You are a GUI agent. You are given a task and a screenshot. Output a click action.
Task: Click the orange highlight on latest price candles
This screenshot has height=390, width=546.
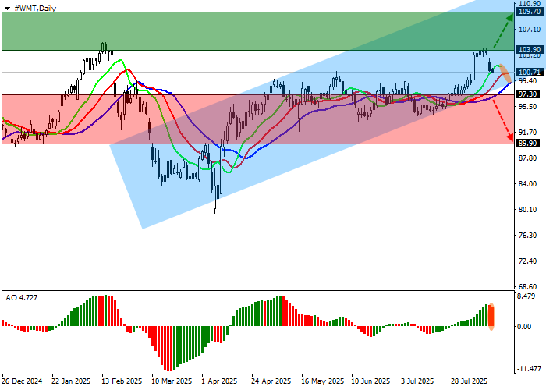point(505,72)
